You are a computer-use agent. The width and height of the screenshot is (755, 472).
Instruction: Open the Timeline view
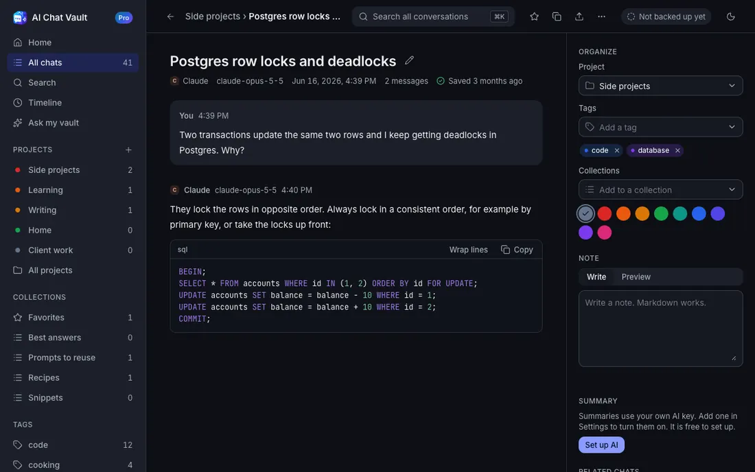click(73, 102)
